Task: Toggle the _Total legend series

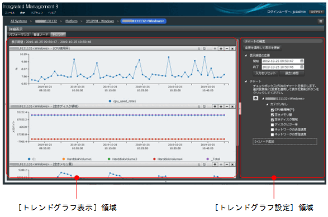Action: pyautogui.click(x=213, y=159)
